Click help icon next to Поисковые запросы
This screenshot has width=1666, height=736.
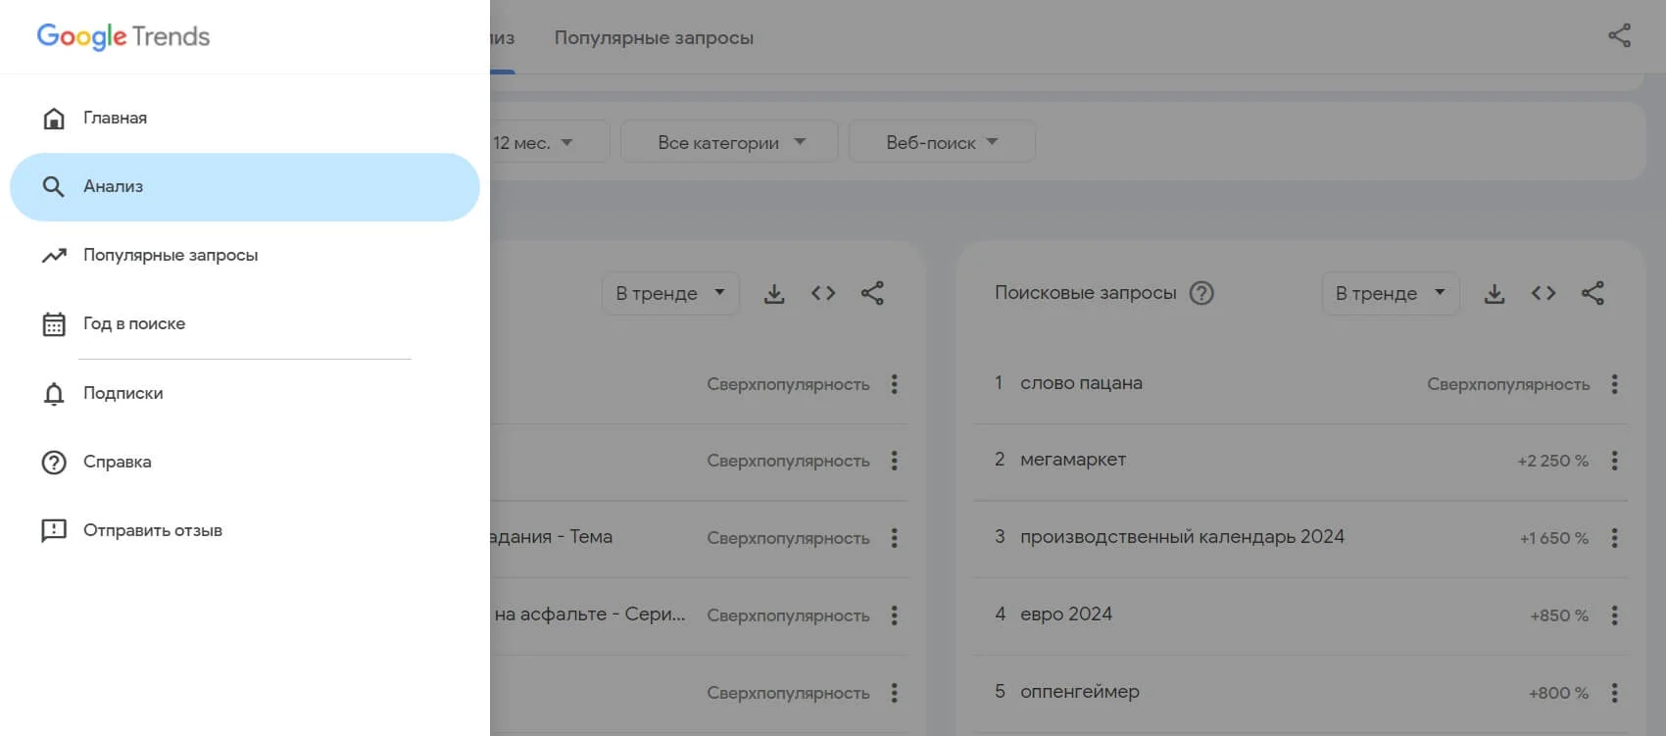point(1201,293)
